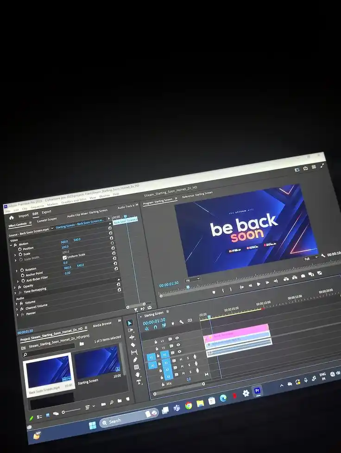Click Add Marker in the timeline header
Image resolution: width=341 pixels, height=453 pixels.
coord(173,324)
